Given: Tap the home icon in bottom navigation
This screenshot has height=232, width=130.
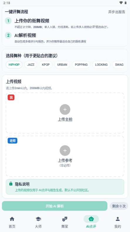Looking at the screenshot, I should tap(12, 219).
